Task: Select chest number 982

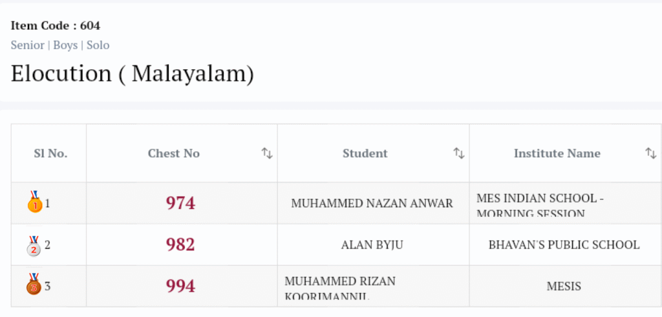Action: pos(180,245)
